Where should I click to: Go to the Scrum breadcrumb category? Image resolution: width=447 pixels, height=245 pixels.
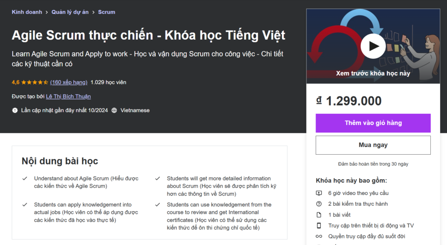[107, 12]
